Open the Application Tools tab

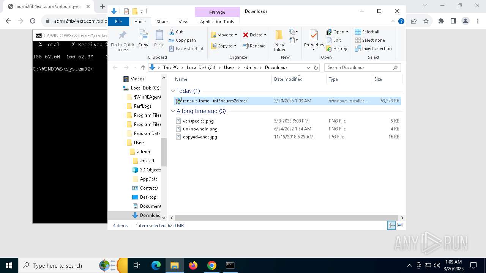[x=217, y=22]
